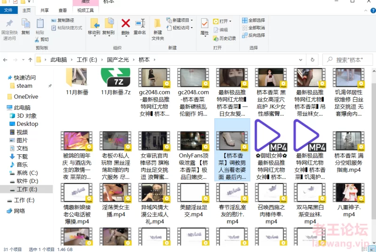Open the 轻松访问 dropdown
Screen dimensions: 376x252
point(192,28)
